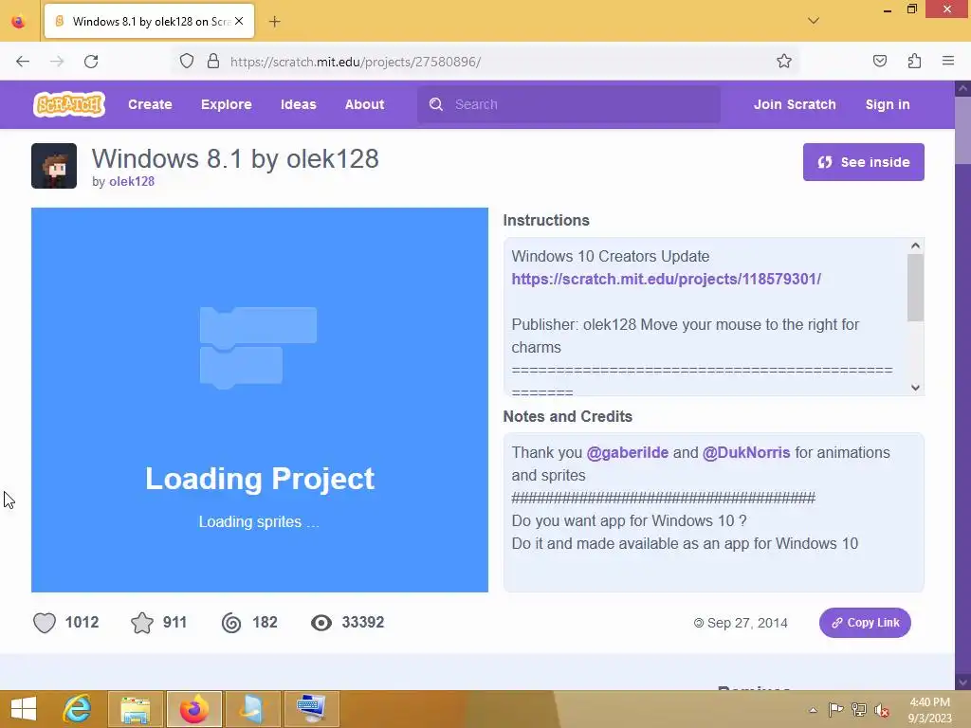Open tracking protection shield icon
The width and height of the screenshot is (971, 728).
(187, 62)
